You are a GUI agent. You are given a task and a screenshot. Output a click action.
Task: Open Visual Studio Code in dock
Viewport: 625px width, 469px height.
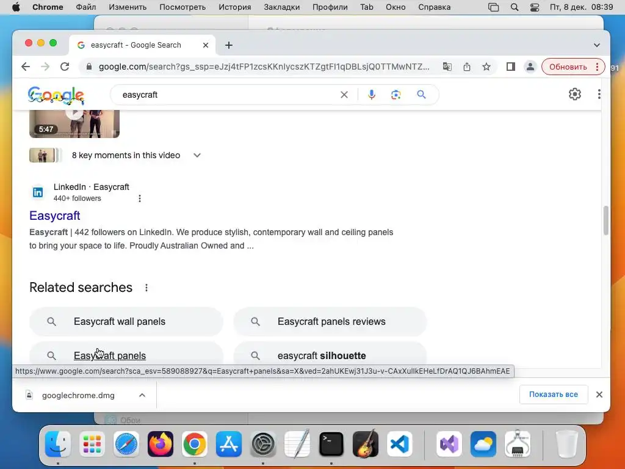[399, 444]
